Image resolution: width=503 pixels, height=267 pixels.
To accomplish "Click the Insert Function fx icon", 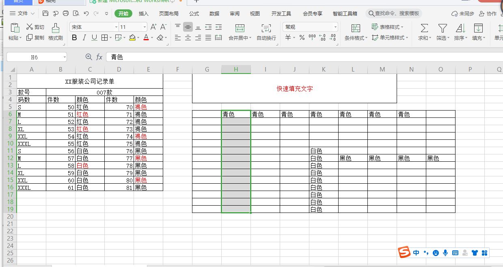I will tap(99, 57).
